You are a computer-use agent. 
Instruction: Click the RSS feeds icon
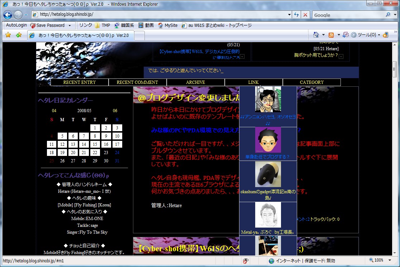pos(331,35)
